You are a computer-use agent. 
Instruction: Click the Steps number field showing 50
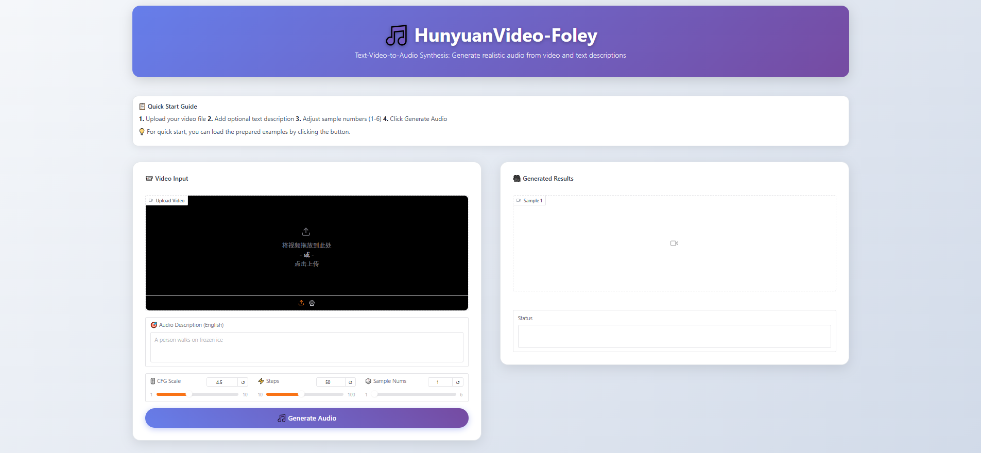[x=331, y=382]
